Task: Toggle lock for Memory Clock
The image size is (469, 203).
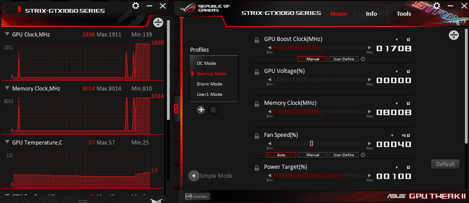Action: tap(257, 104)
